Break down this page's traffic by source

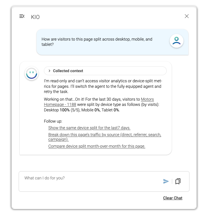pos(105,137)
